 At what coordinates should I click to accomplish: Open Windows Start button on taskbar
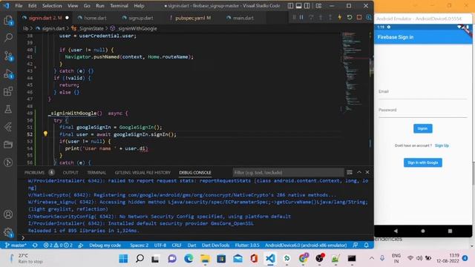click(123, 259)
